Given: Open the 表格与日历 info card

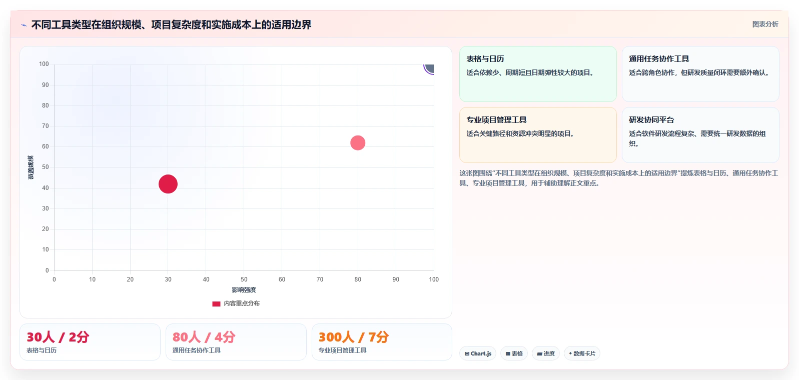Looking at the screenshot, I should tap(538, 74).
